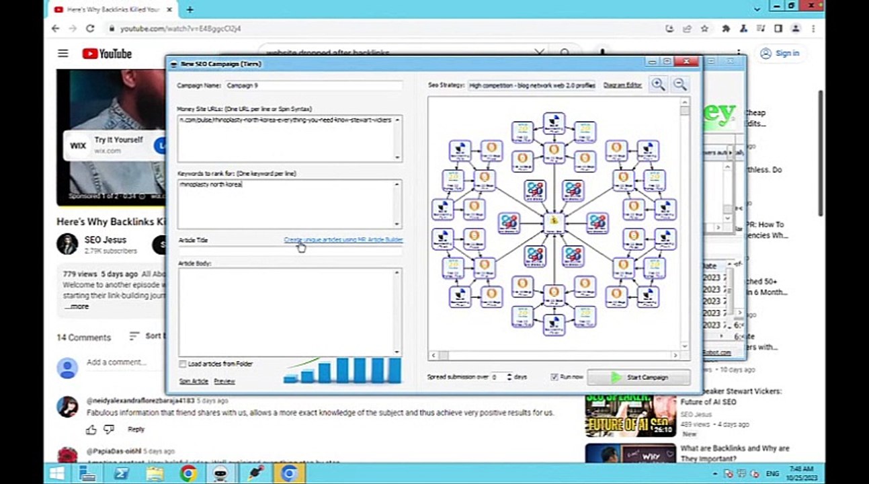The image size is (869, 484).
Task: Go to the YouTube home logo
Action: point(107,54)
